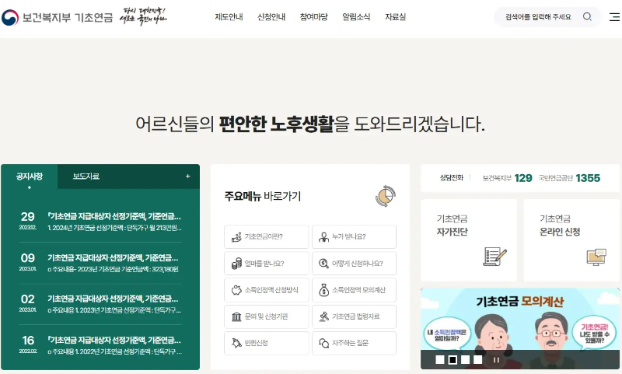Click the 온라인 신청 computer icon
The width and height of the screenshot is (622, 374).
point(596,257)
